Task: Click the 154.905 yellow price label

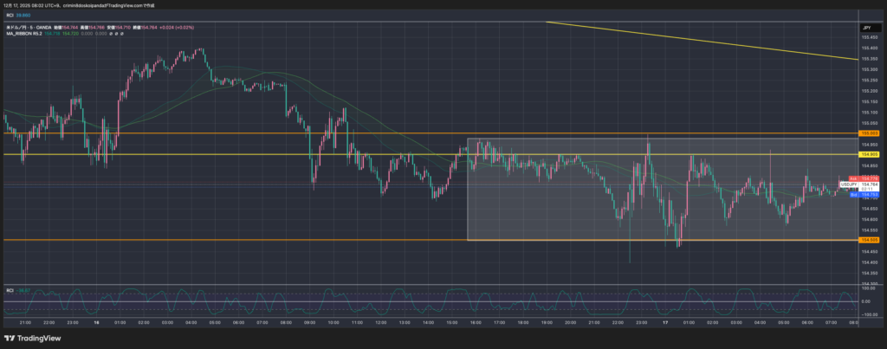Action: 869,154
